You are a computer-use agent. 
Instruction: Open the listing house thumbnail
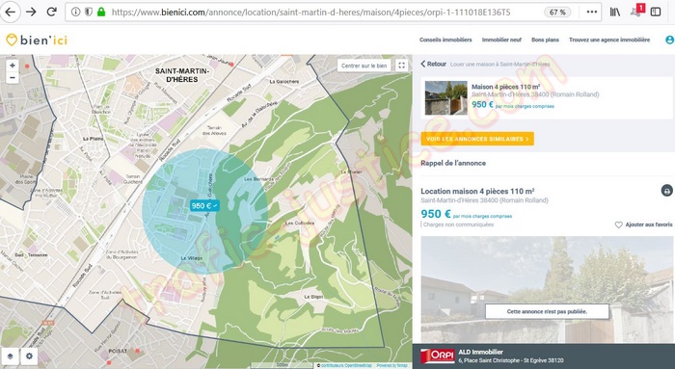445,97
